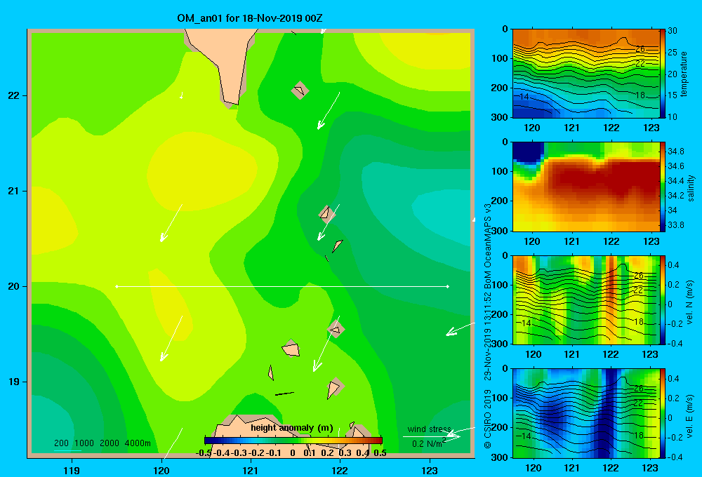
Task: Click the '0.2 N/m²' wind stress value
Action: [428, 443]
